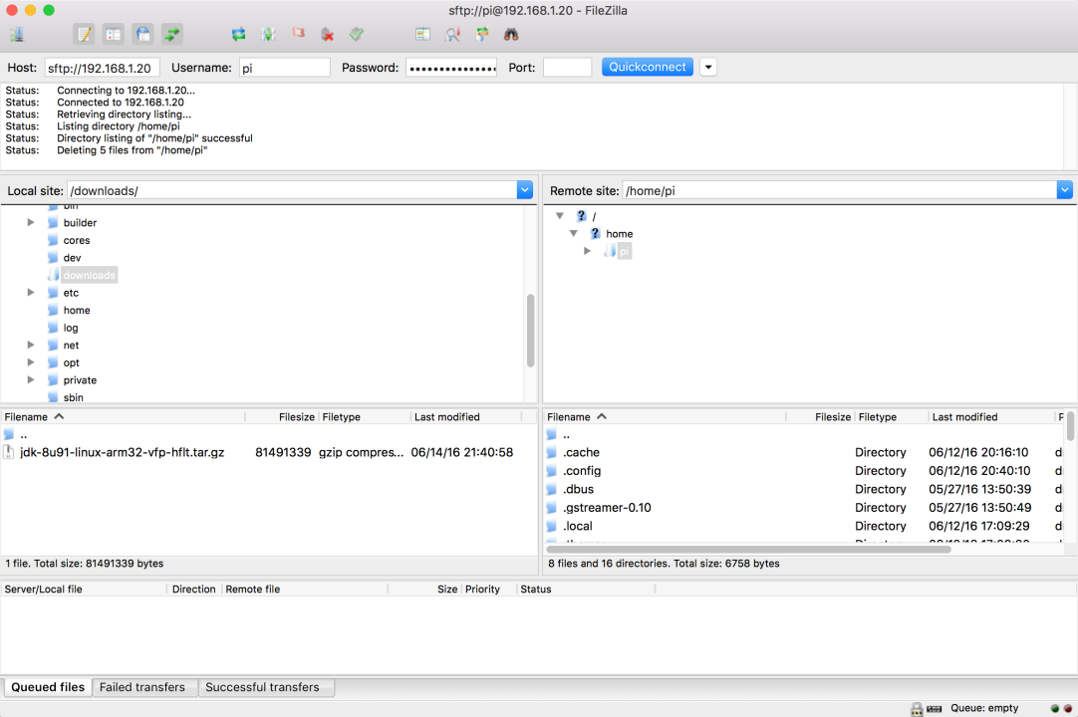Sort remote list by Last modified header
This screenshot has width=1078, height=717.
click(x=990, y=417)
